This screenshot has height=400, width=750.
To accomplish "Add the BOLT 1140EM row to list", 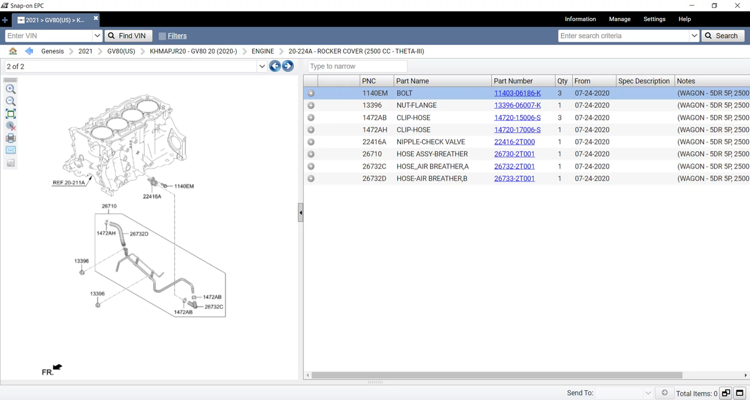I will tap(311, 93).
